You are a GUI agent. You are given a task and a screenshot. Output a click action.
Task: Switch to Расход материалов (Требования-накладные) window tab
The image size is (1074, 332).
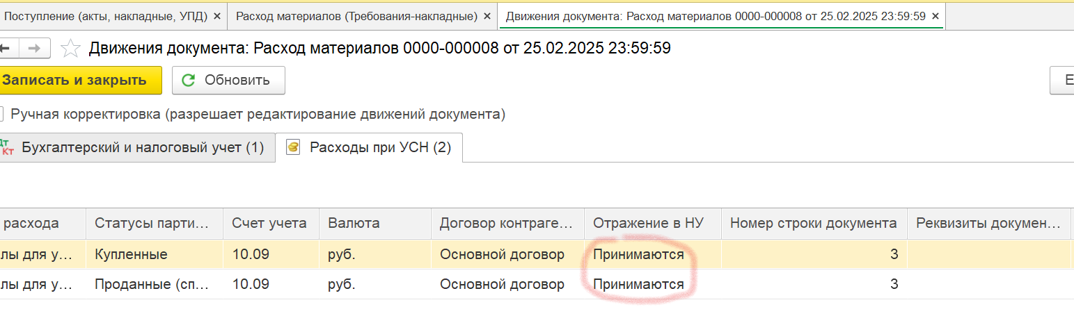click(x=356, y=16)
